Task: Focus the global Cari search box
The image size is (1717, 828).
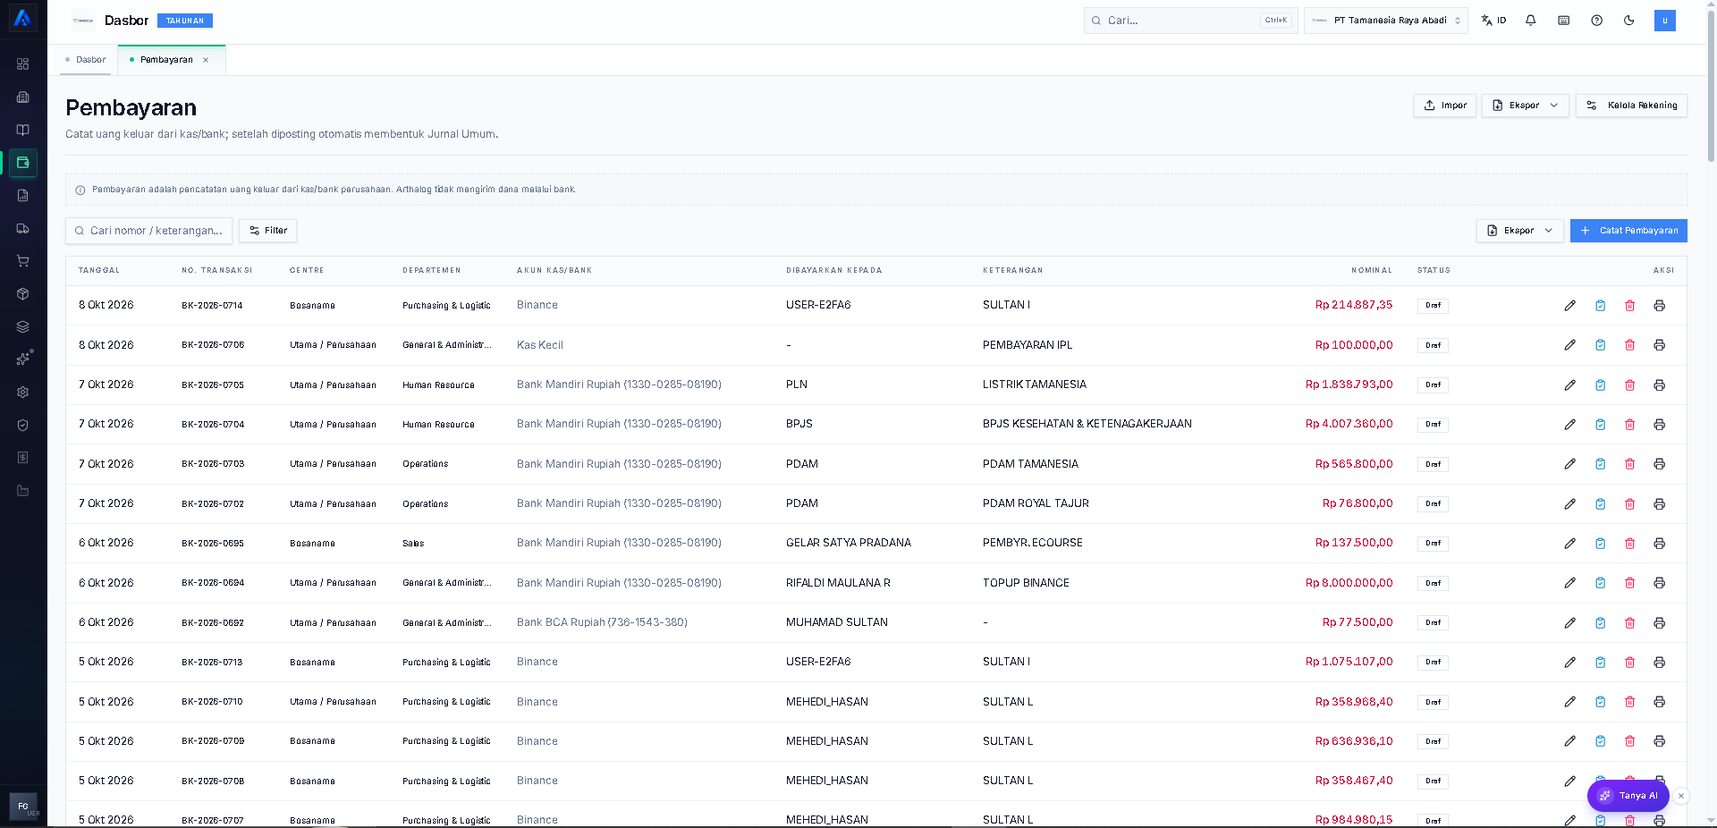Action: coord(1190,21)
